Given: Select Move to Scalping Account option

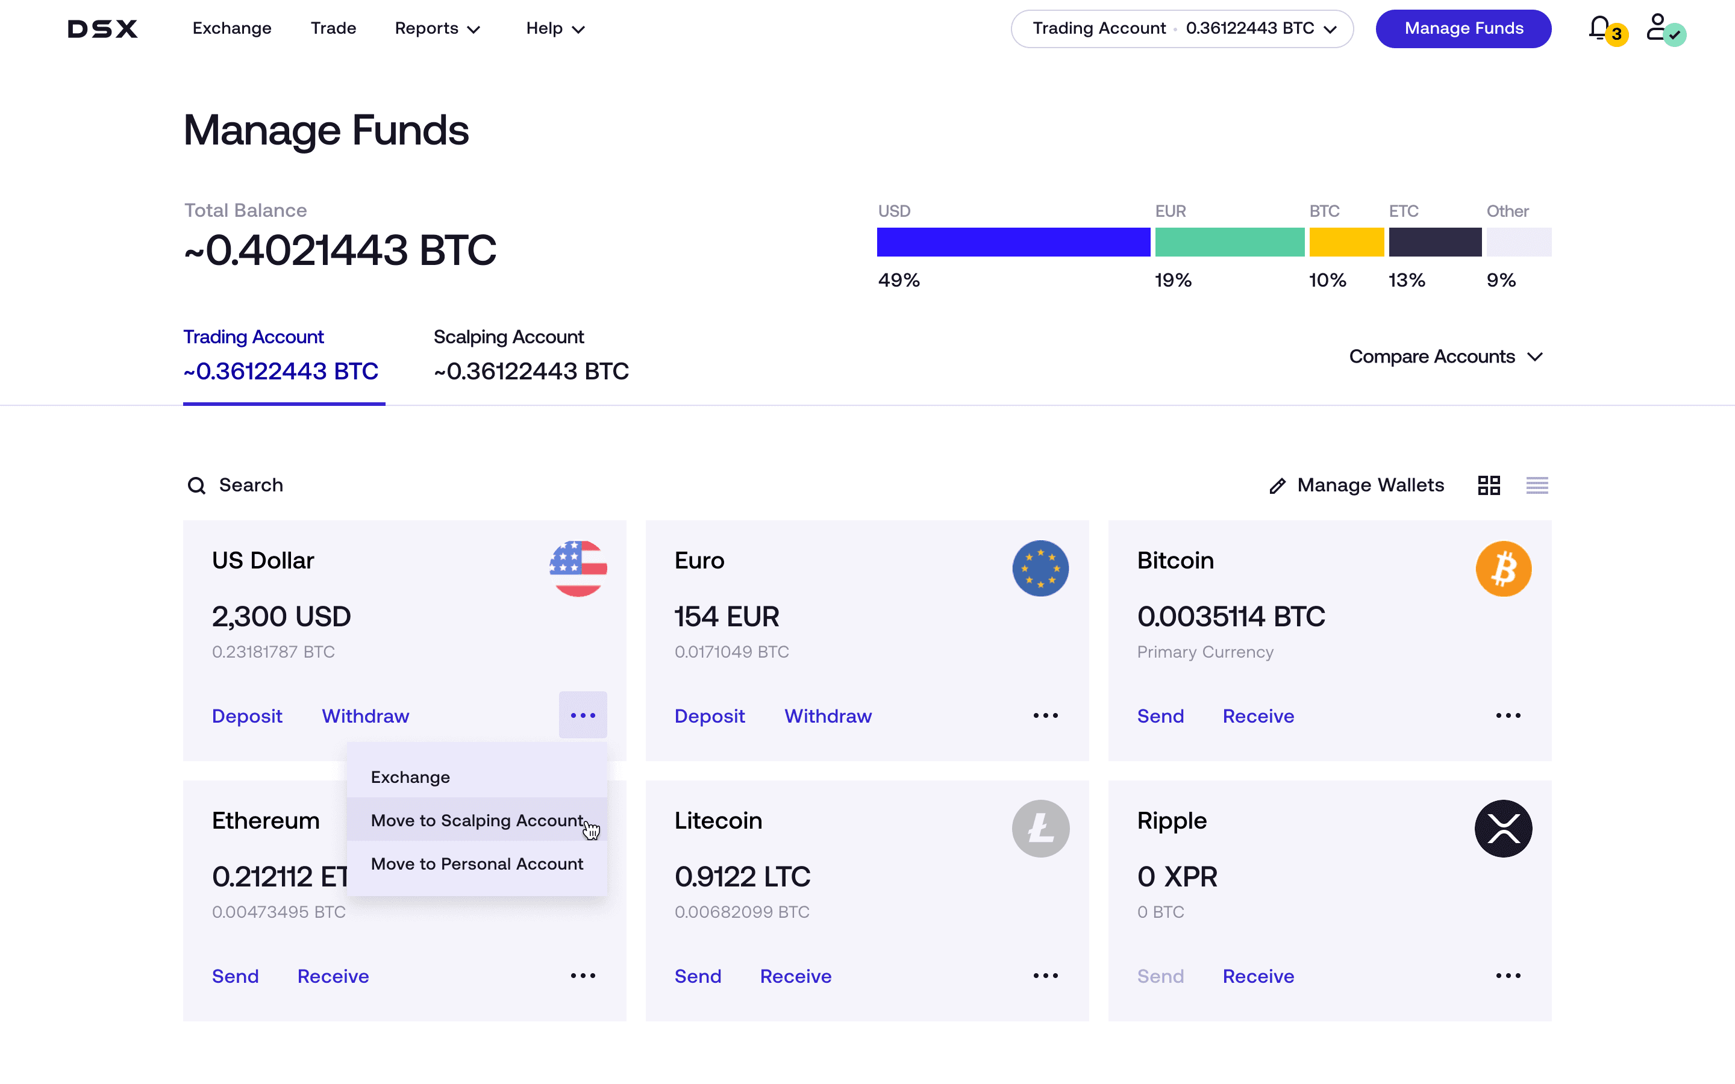Looking at the screenshot, I should point(477,820).
